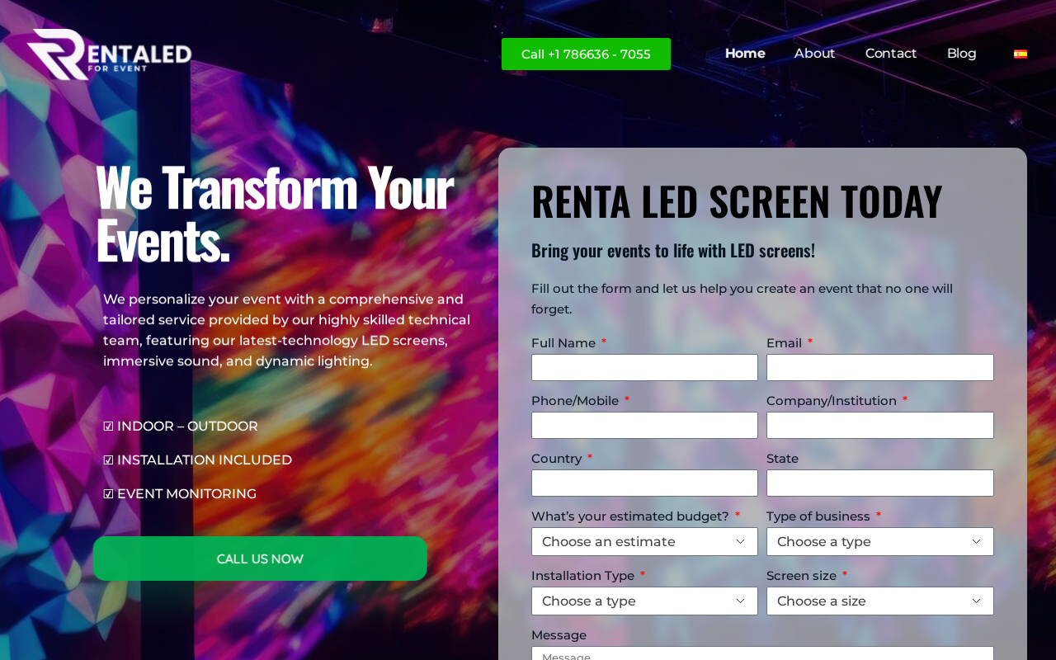The width and height of the screenshot is (1056, 660).
Task: Switch language with the Spanish flag icon
Action: click(1021, 54)
